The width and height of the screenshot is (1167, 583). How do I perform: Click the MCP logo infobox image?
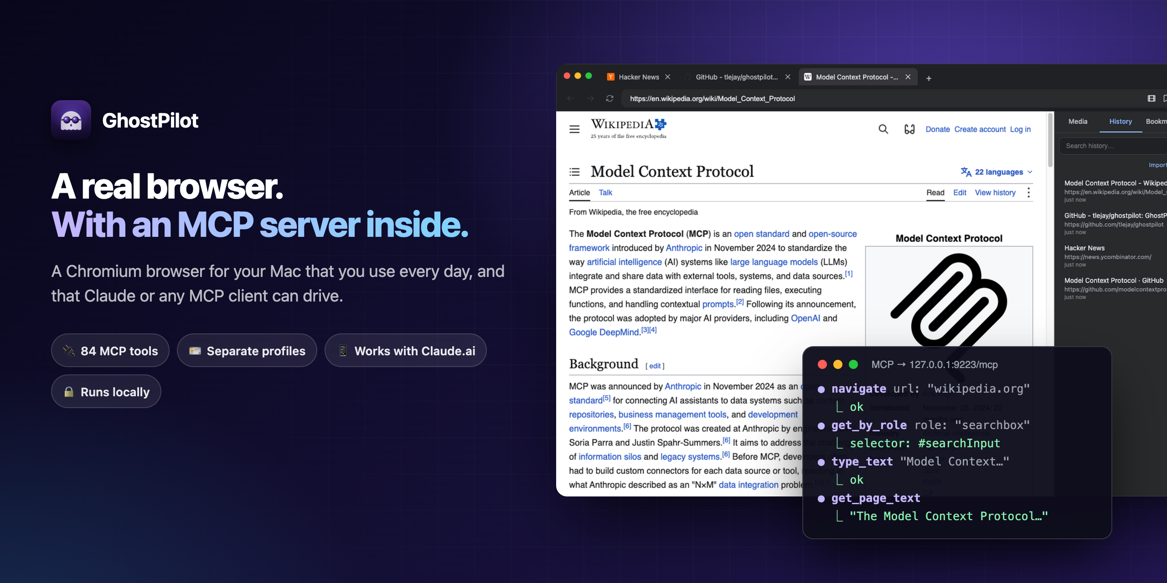point(949,297)
